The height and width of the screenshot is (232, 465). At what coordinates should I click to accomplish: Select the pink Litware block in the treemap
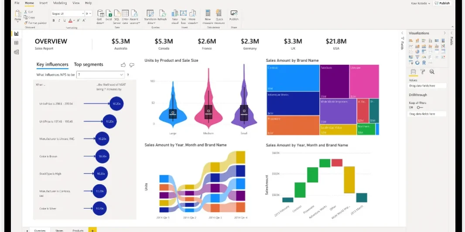(364, 81)
